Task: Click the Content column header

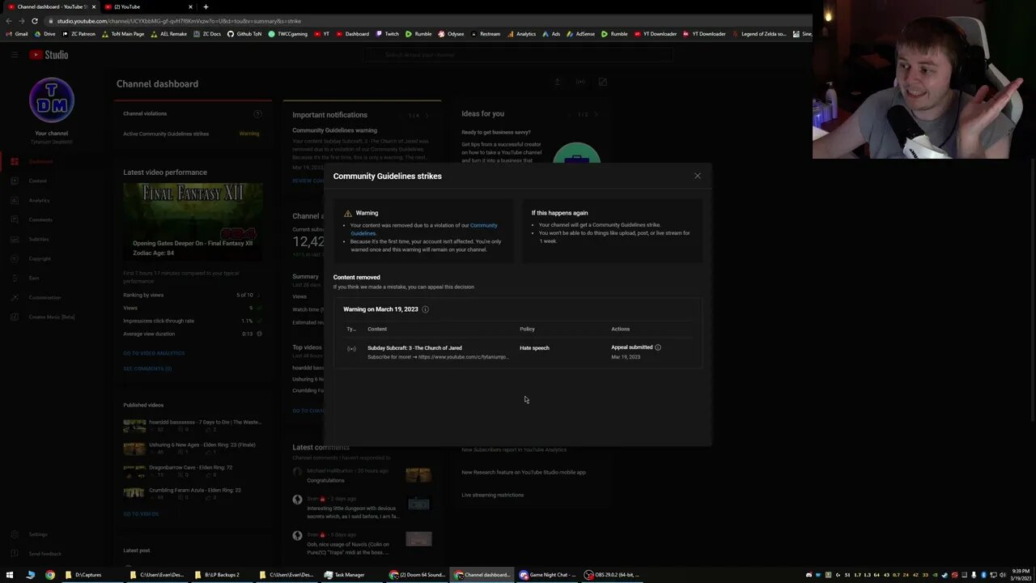Action: 377,329
